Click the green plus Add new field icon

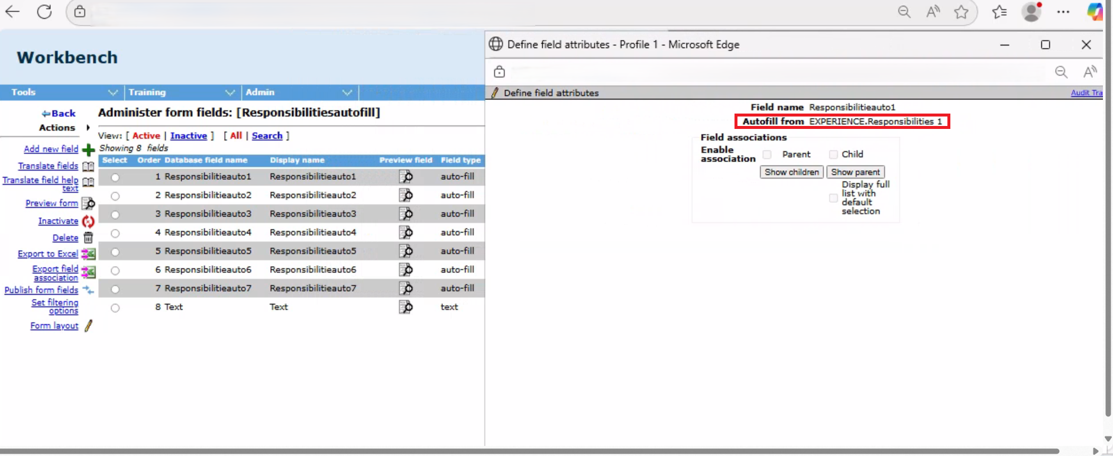(88, 150)
